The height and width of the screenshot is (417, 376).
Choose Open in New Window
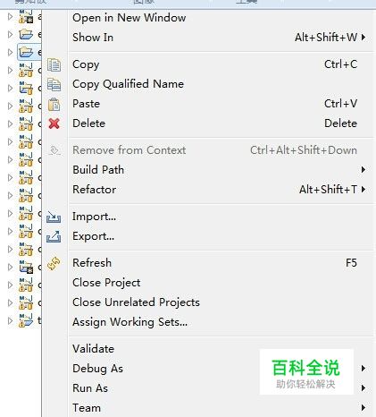click(x=130, y=18)
